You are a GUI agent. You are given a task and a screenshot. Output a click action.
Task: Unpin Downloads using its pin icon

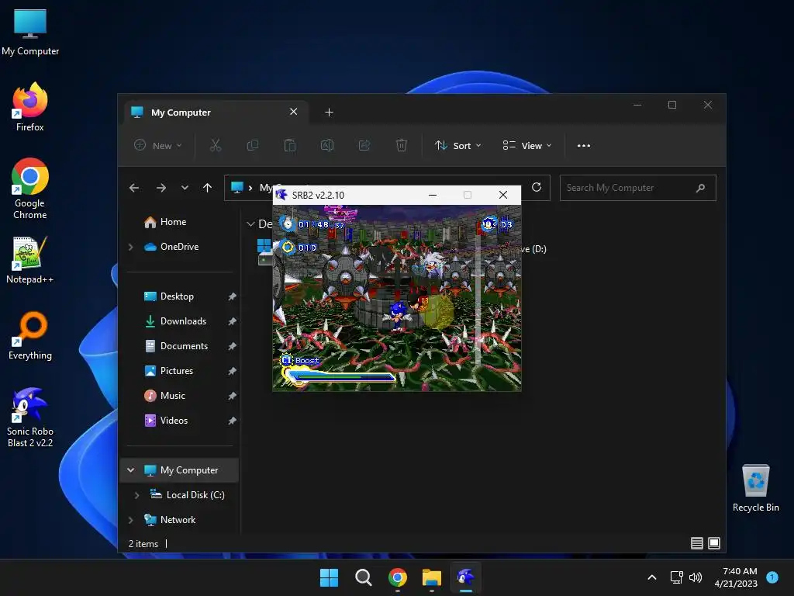click(232, 321)
